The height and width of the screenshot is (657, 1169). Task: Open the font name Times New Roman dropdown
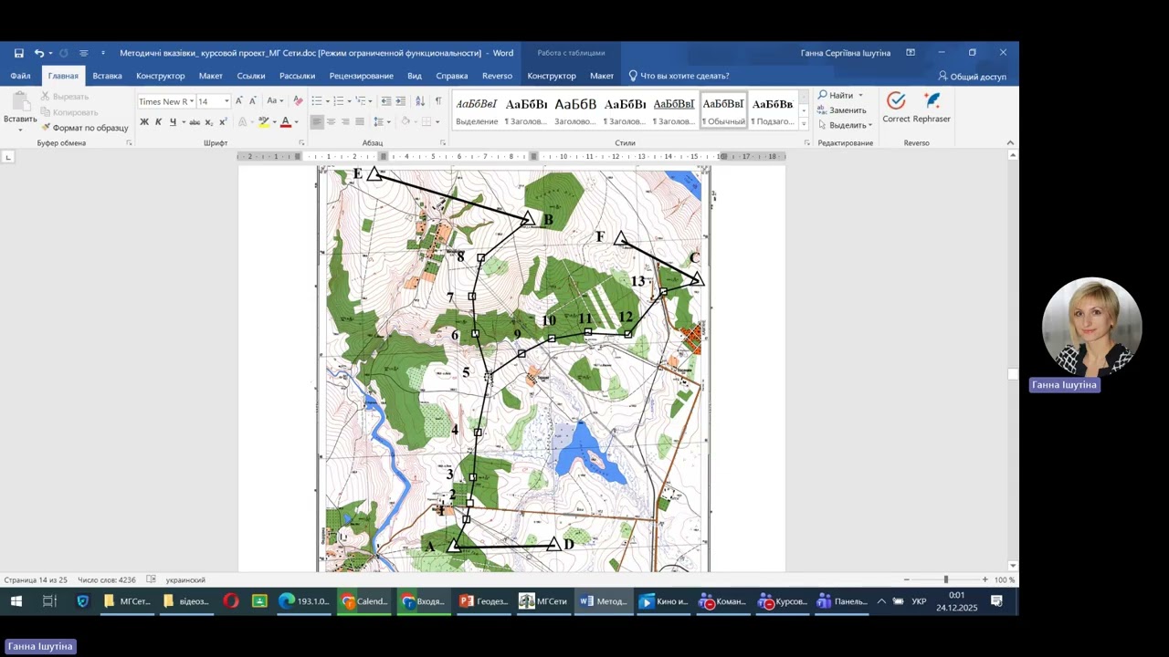pos(192,101)
